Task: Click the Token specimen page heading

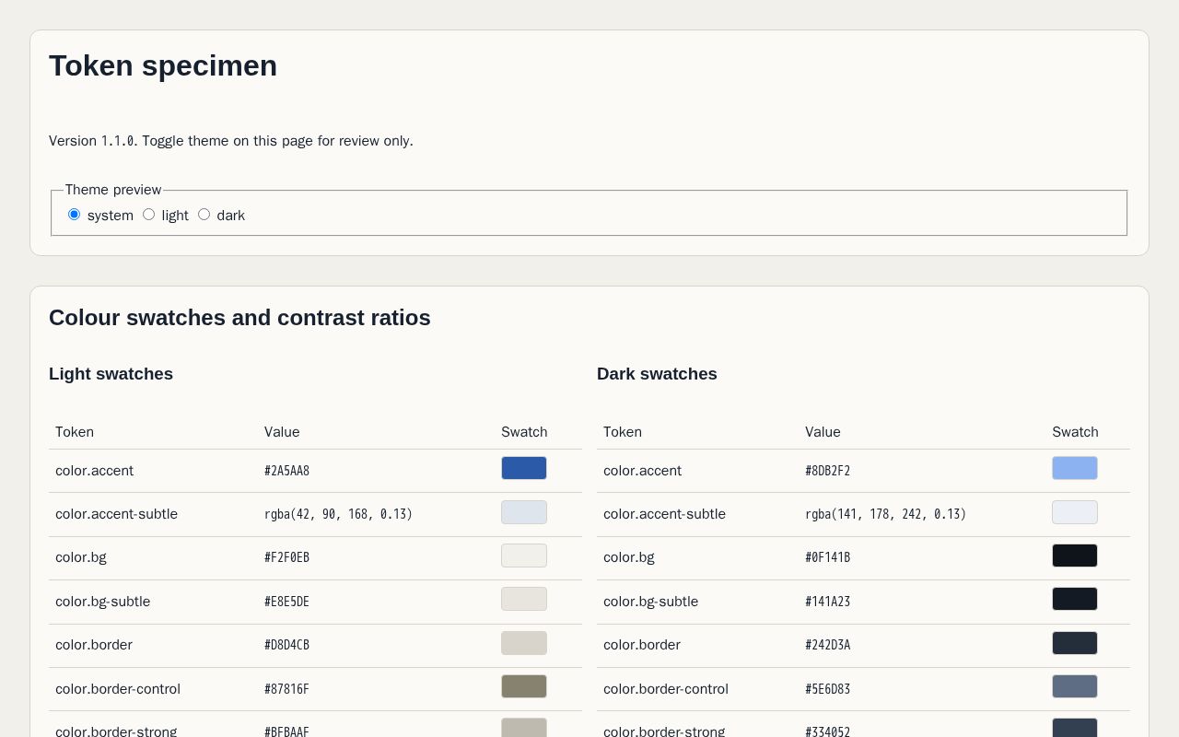Action: click(x=163, y=65)
